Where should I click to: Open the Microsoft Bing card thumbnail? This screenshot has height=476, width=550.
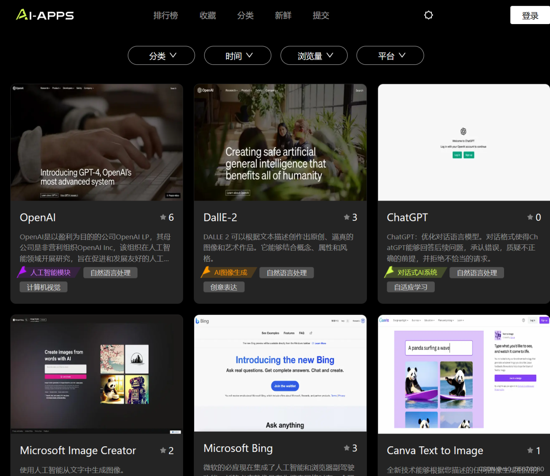(280, 373)
